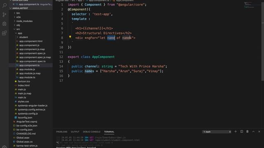264x148 pixels.
Task: Open the Search view in activity bar
Action: point(5,5)
